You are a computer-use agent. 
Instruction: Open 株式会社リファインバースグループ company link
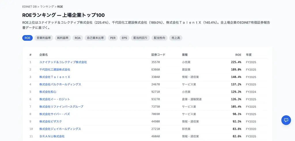[61, 106]
